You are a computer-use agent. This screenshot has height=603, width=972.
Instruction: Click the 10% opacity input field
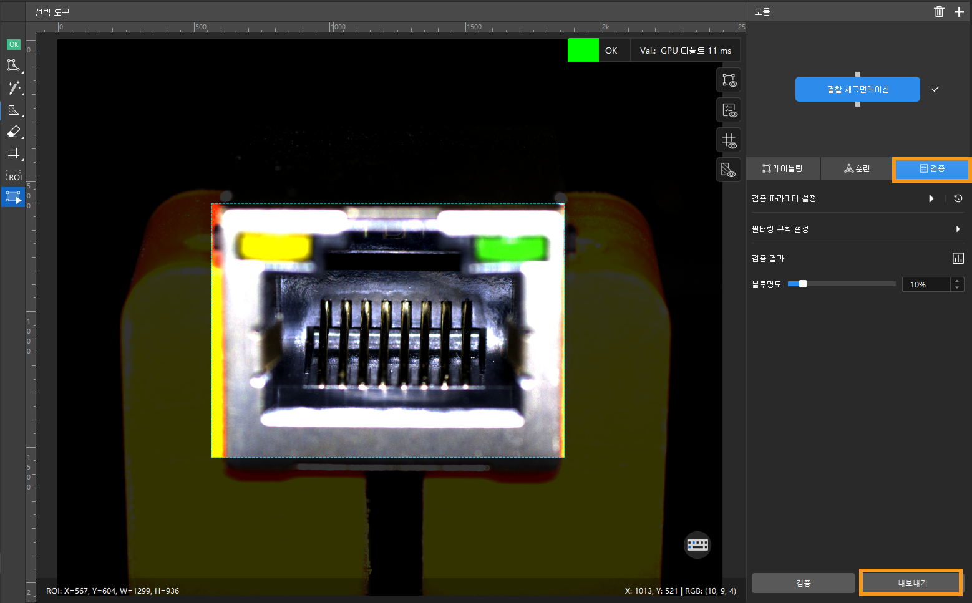pos(926,284)
